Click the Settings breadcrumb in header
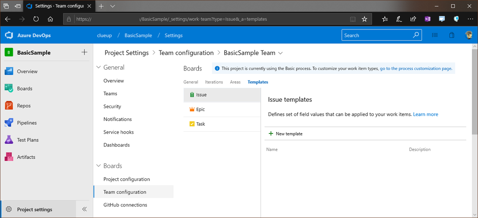Image resolution: width=478 pixels, height=218 pixels. pos(174,35)
